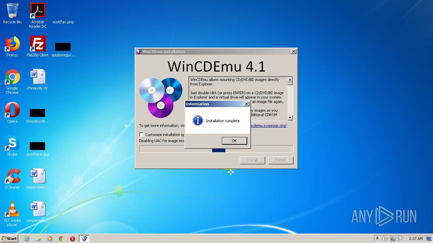This screenshot has width=433, height=243.
Task: Open Windows Explorer from taskbar
Action: click(38, 239)
